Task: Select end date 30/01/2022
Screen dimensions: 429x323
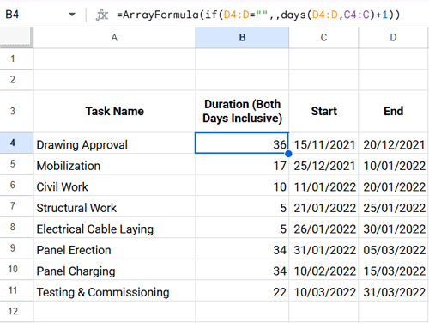Action: [x=394, y=228]
